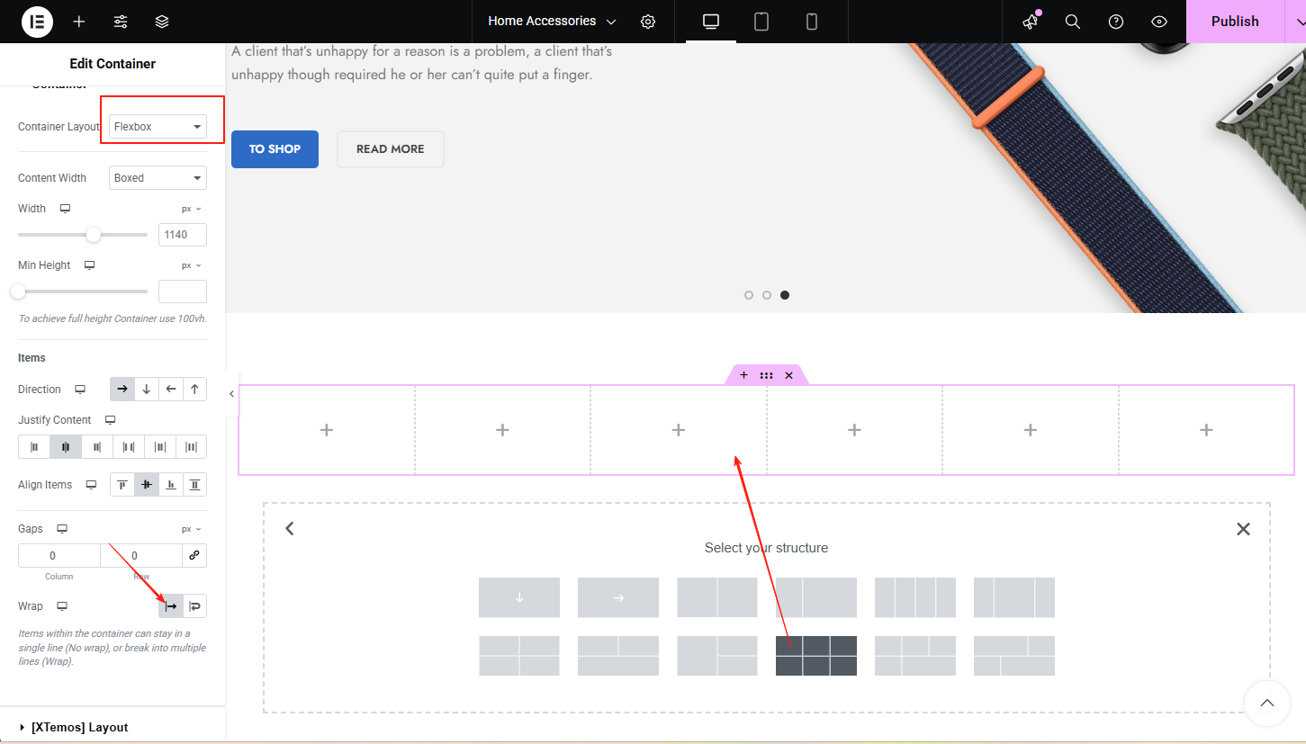
Task: Click the Publish button
Action: pos(1234,22)
